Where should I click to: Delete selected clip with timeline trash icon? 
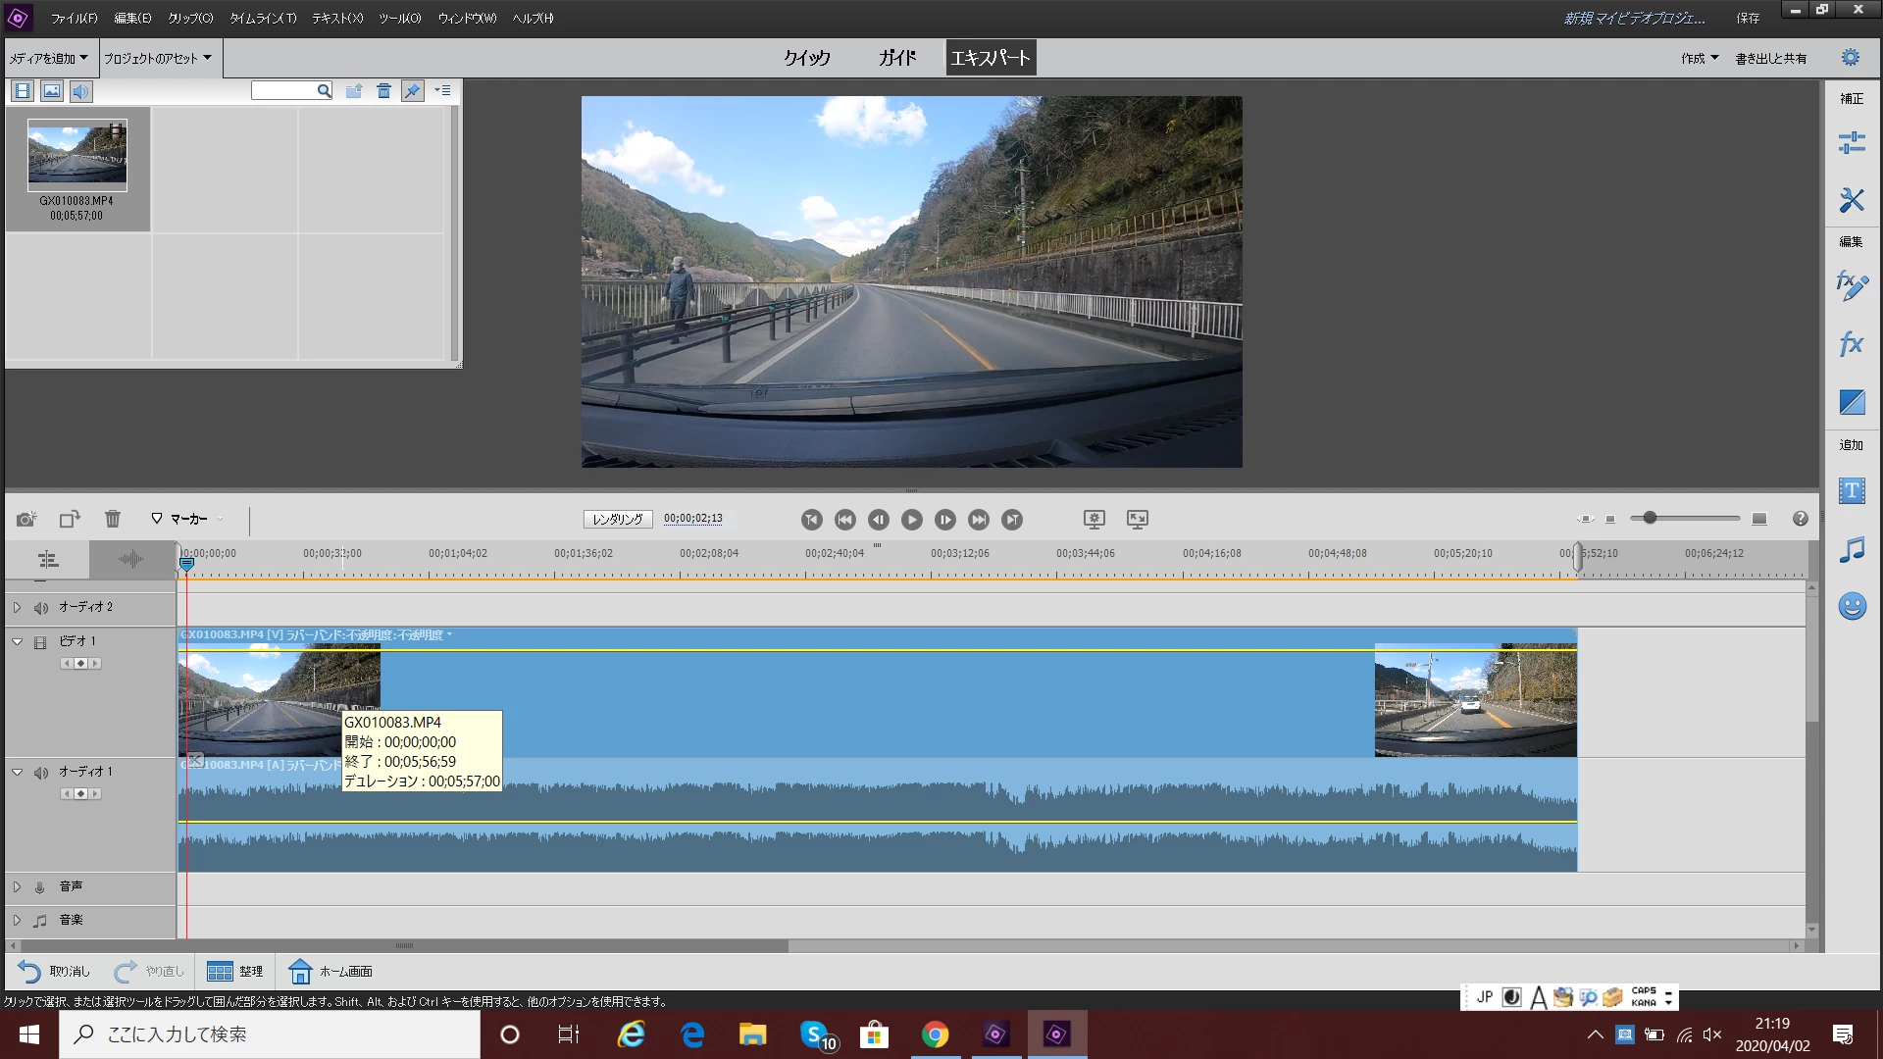(113, 520)
